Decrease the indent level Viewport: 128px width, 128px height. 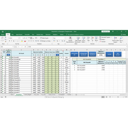point(36,41)
